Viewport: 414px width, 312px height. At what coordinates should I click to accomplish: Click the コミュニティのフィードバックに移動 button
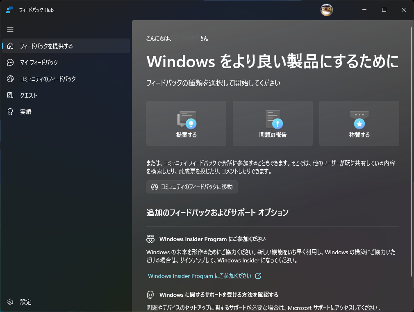pyautogui.click(x=192, y=187)
